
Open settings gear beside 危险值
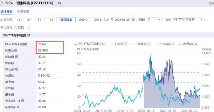click(17, 57)
